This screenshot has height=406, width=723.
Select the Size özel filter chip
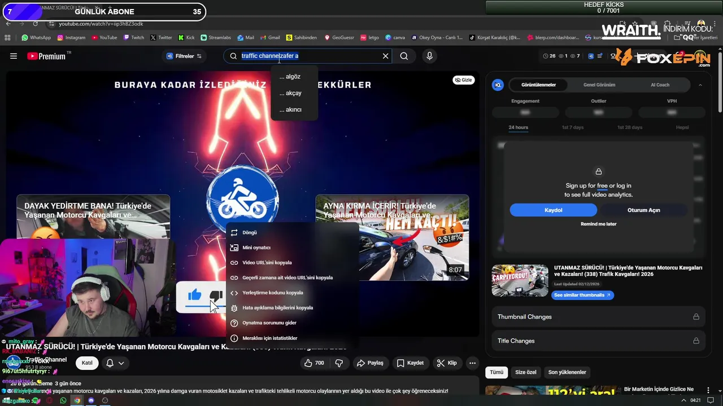click(525, 372)
